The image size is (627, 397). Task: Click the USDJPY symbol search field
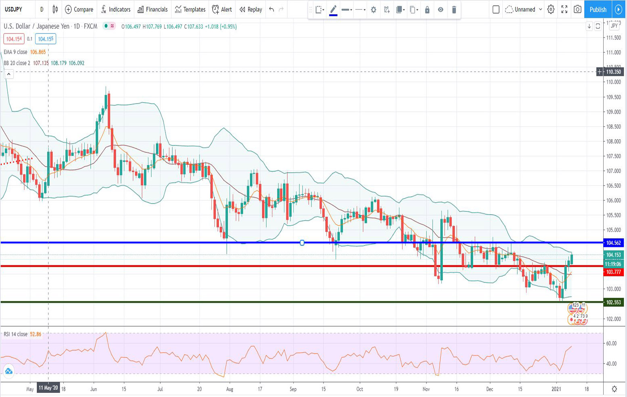14,9
